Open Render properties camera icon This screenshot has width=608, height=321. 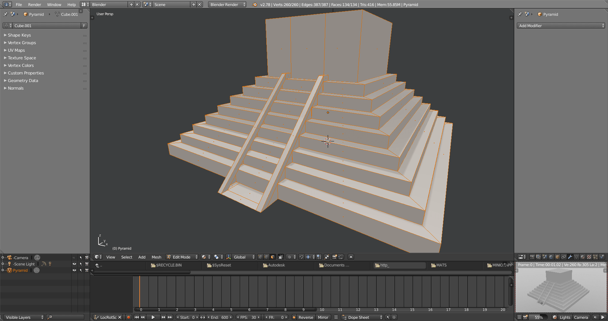click(x=532, y=257)
